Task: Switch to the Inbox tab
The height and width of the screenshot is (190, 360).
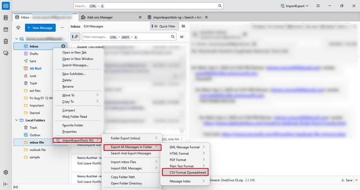Action: coord(46,17)
